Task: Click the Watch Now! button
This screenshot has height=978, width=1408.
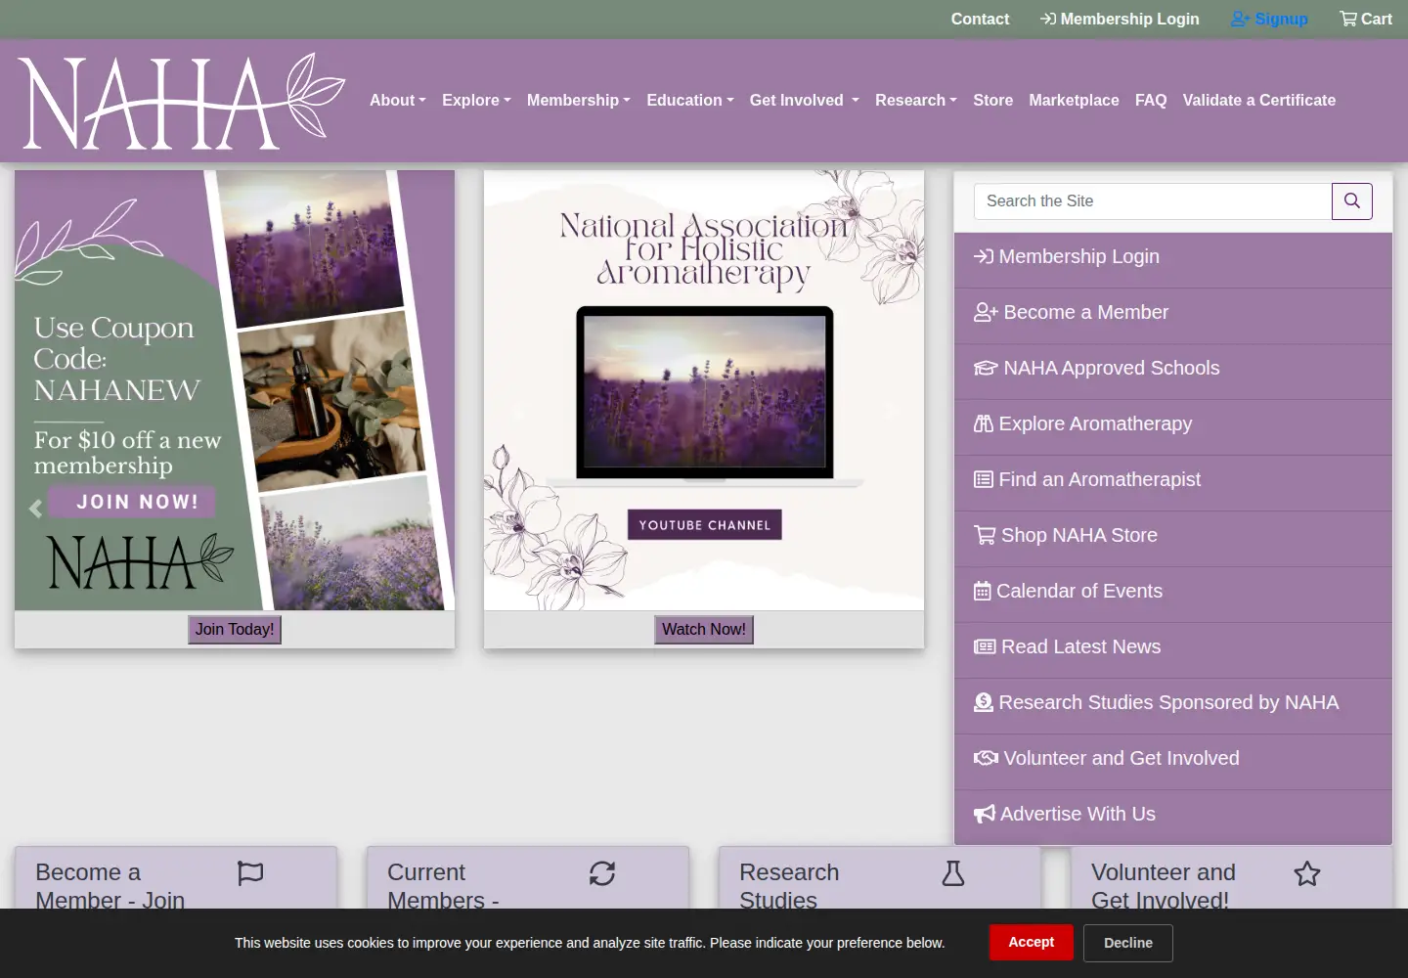Action: coord(704,630)
